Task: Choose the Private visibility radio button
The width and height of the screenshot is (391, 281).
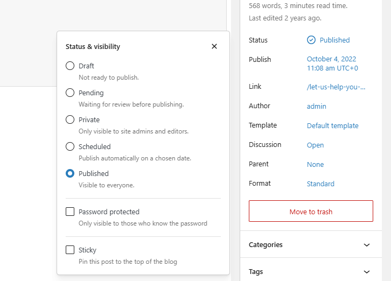Action: 70,120
